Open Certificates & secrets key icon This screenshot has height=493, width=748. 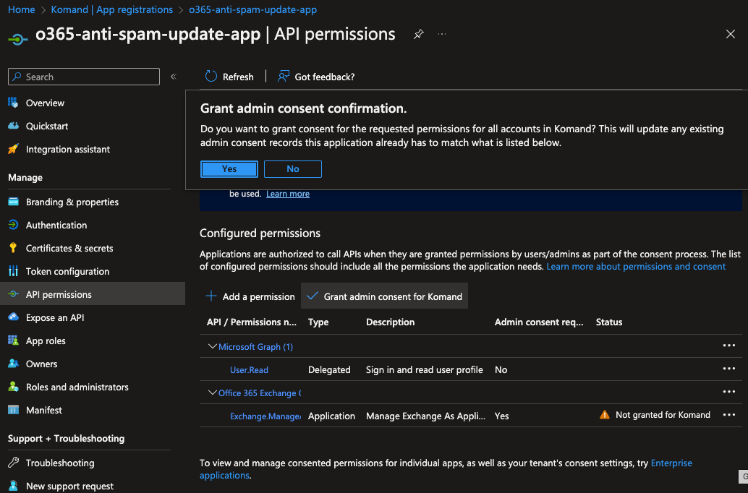click(13, 248)
